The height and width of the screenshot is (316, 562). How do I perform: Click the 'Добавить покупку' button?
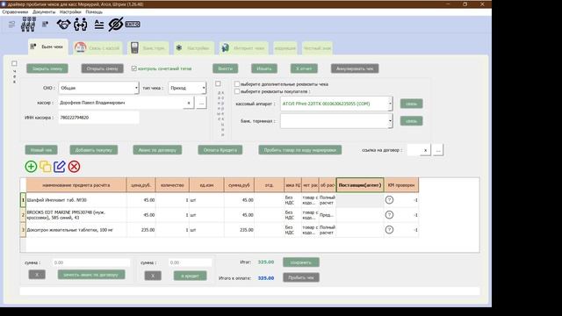pos(94,150)
